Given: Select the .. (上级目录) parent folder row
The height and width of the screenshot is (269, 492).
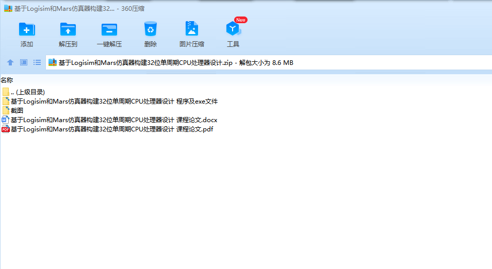Looking at the screenshot, I should pos(24,92).
